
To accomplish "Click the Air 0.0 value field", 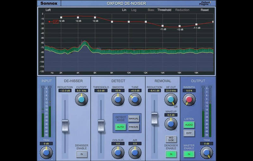I will (135, 144).
